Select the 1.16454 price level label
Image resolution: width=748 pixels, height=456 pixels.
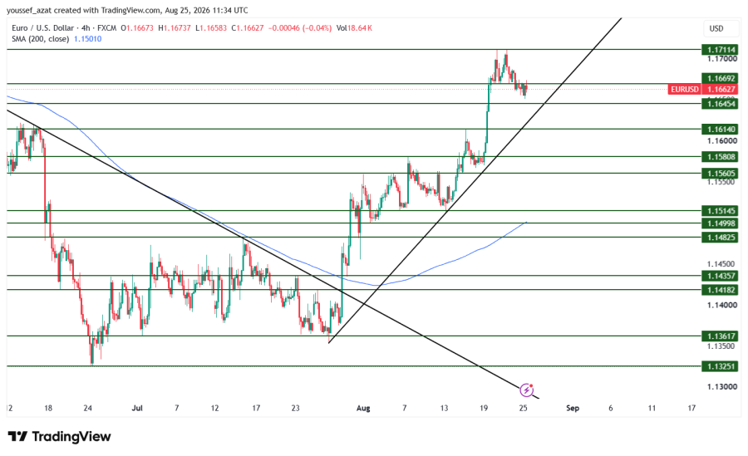(x=720, y=104)
